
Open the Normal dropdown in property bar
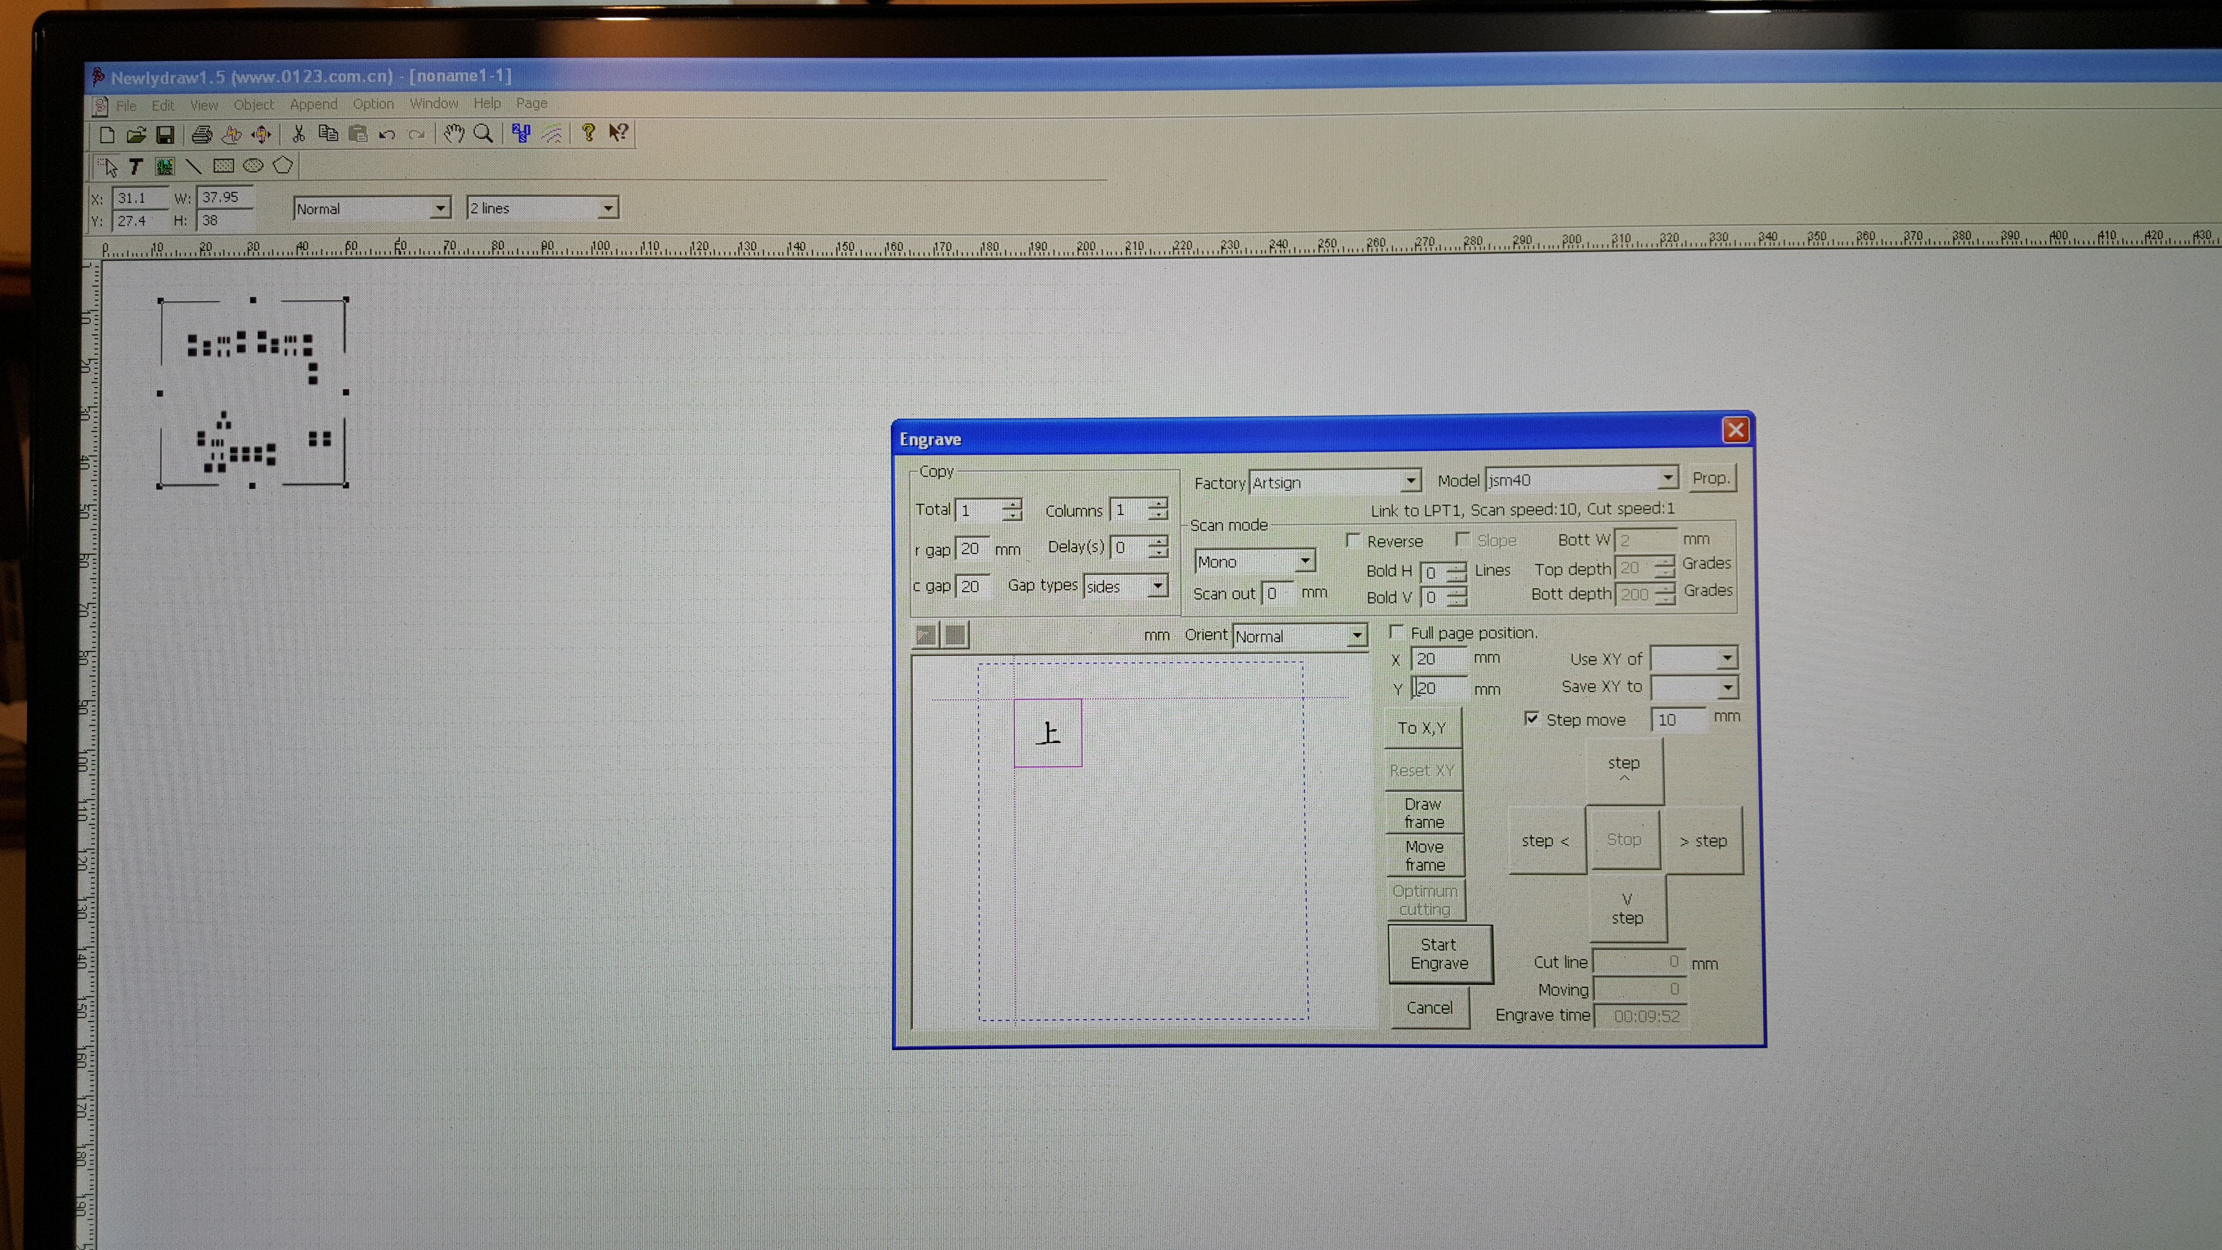pos(440,208)
